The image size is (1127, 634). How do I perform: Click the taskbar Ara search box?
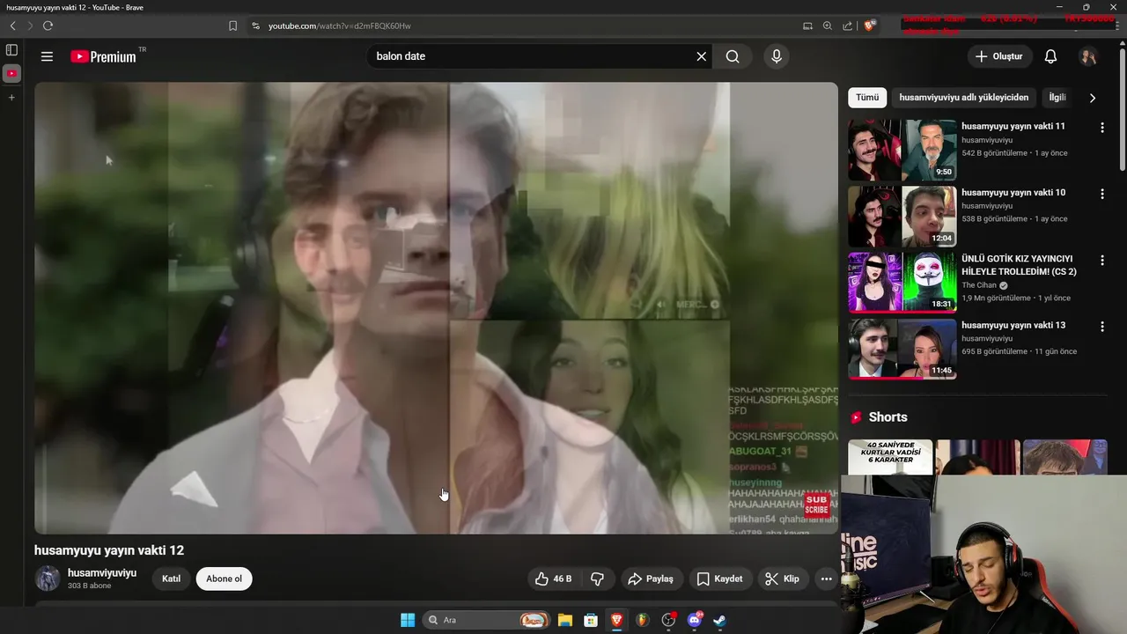485,620
